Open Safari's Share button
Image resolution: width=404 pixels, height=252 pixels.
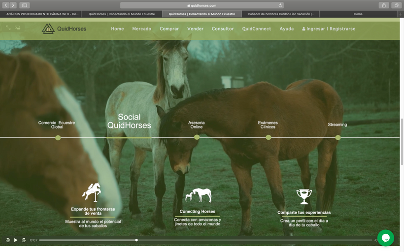(x=384, y=5)
